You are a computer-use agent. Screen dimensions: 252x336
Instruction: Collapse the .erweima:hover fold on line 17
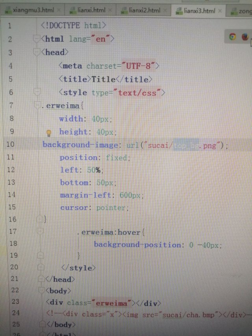pos(40,231)
